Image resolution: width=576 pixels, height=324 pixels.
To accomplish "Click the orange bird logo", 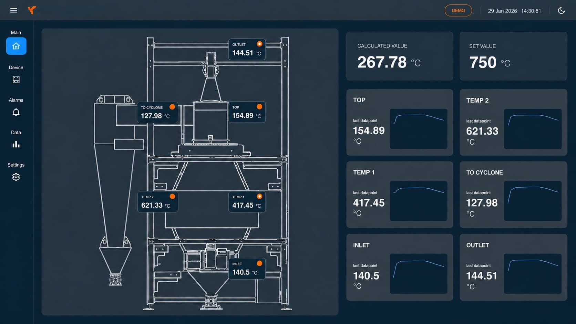I will (x=32, y=10).
